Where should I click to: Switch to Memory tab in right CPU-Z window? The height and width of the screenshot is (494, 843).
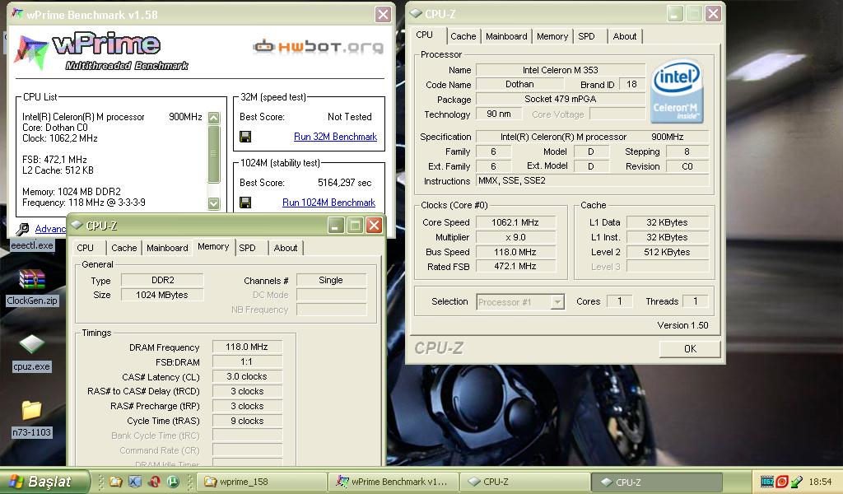[x=552, y=36]
